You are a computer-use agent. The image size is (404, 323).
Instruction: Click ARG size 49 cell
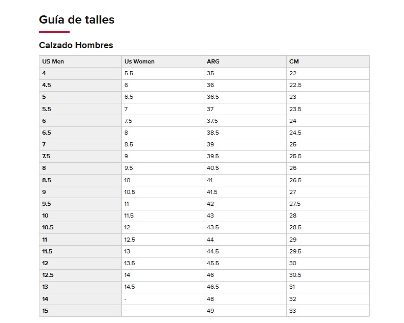point(210,311)
